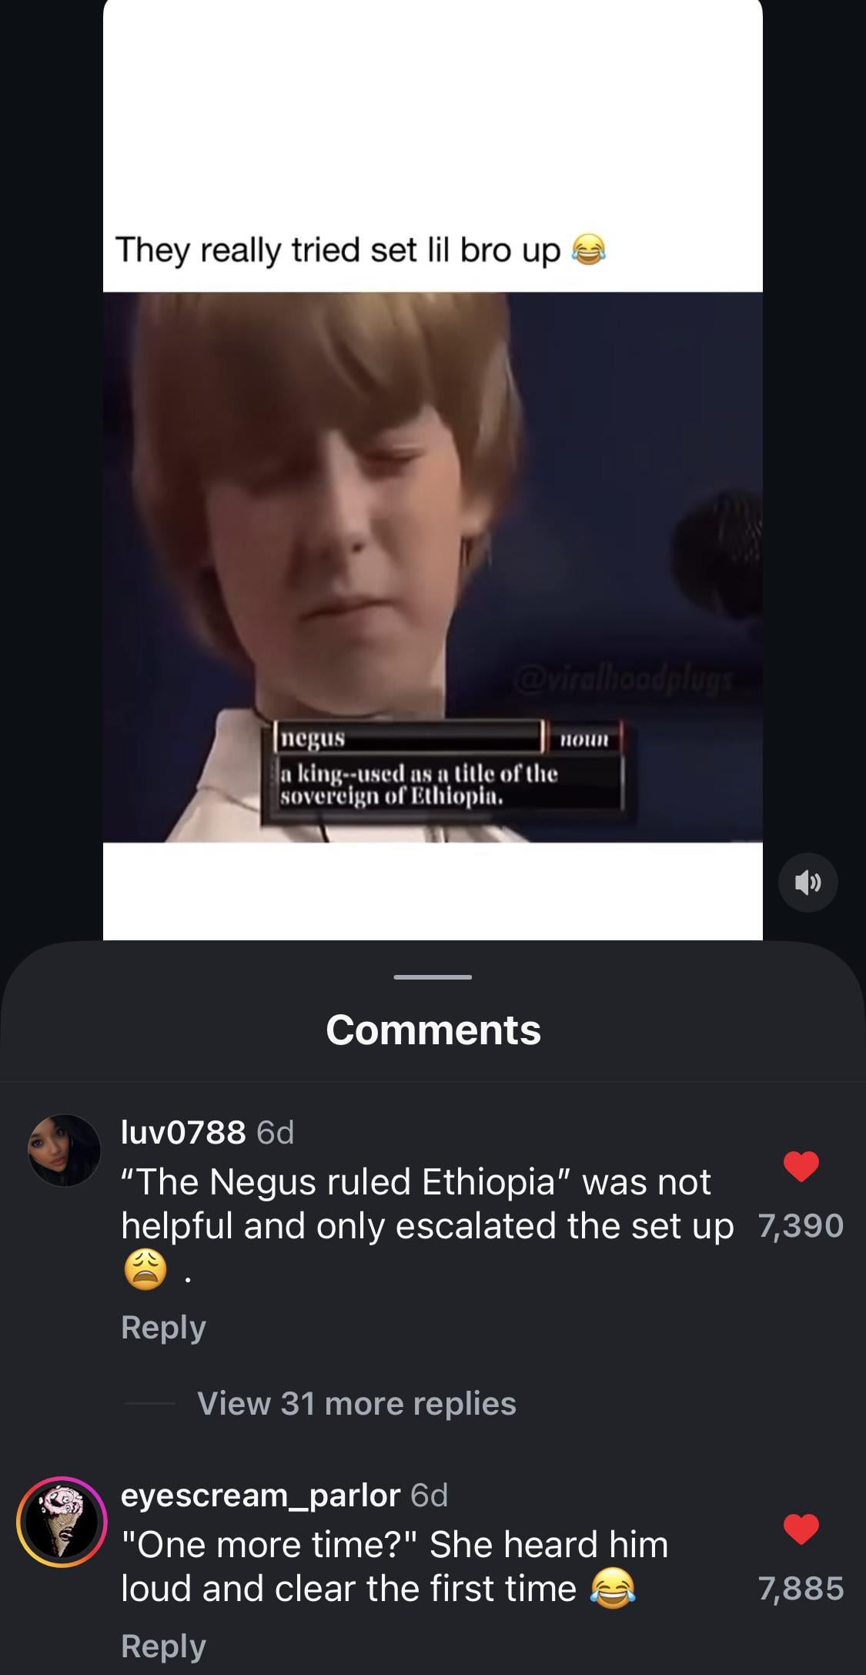
Task: Reply to eyescream_parlor's comment
Action: coord(163,1646)
